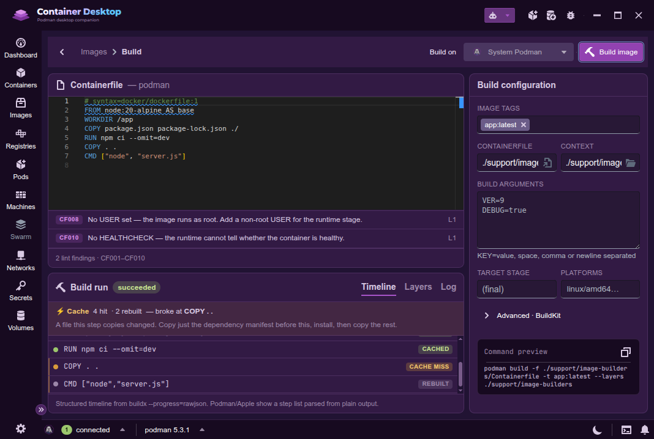Expand the sidebar with double-chevron button
The image size is (654, 439).
[41, 410]
